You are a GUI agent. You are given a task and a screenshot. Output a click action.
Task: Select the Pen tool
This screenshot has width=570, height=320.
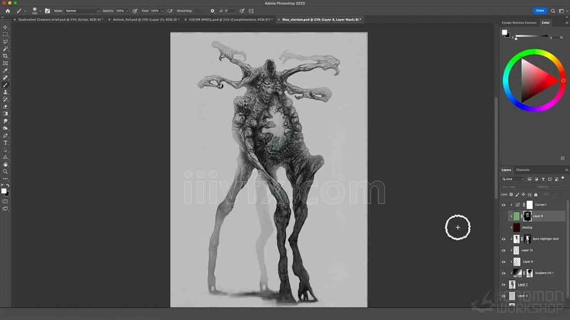[x=6, y=136]
